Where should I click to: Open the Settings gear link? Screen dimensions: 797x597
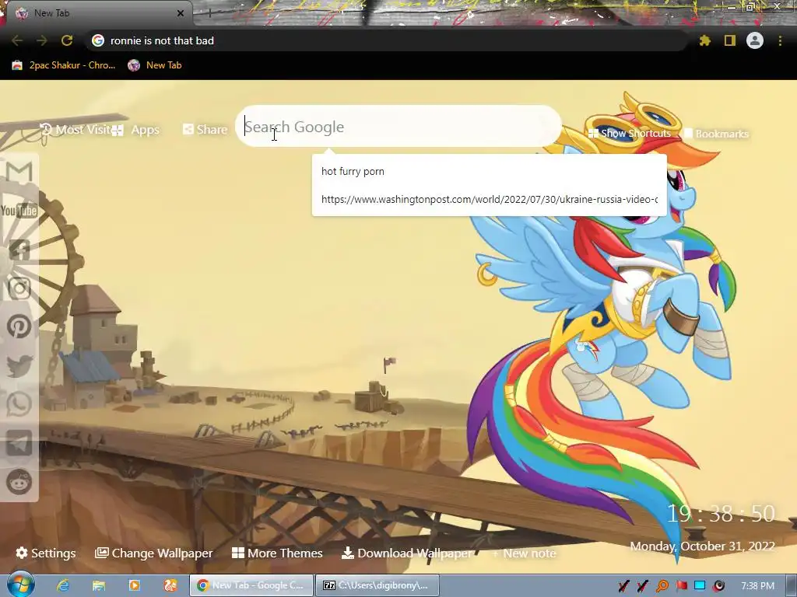46,553
